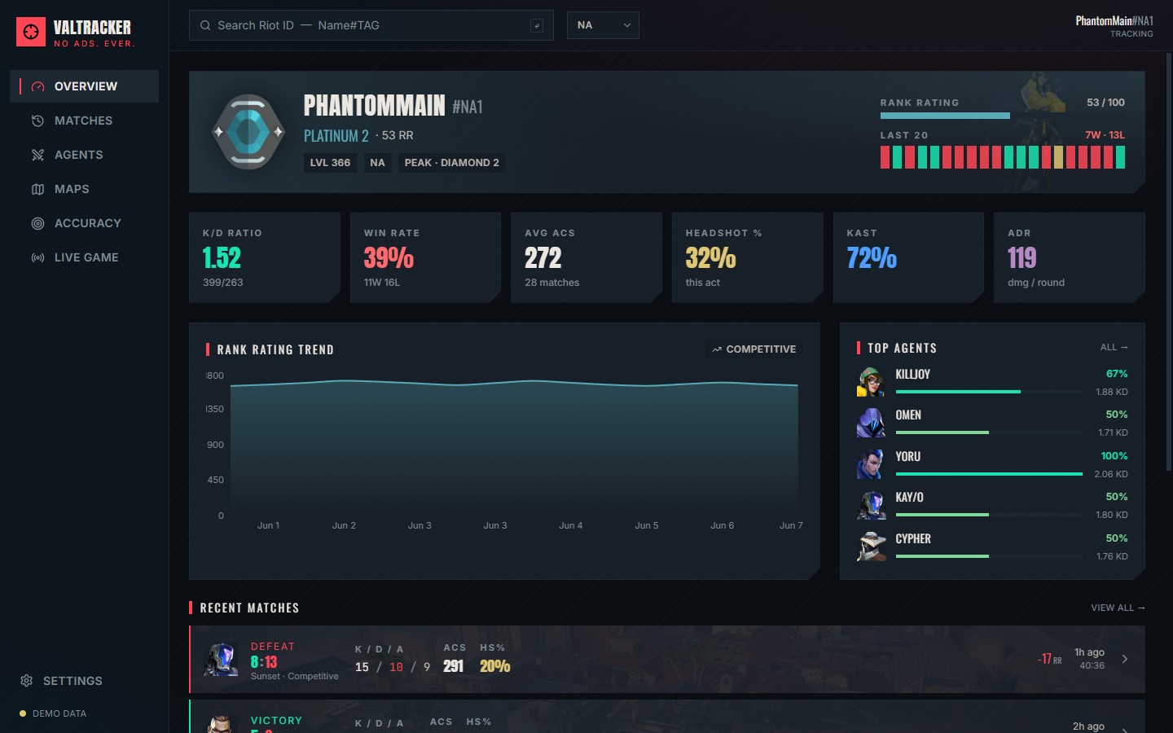Click the LVL 366 tag
Screen dimensions: 1173x733
click(330, 163)
